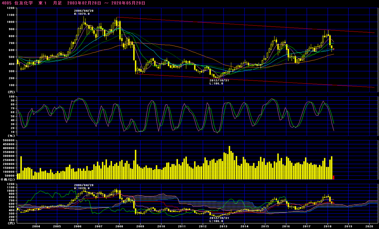
Task: Click the 2017 year label on the time axis
Action: click(307, 226)
